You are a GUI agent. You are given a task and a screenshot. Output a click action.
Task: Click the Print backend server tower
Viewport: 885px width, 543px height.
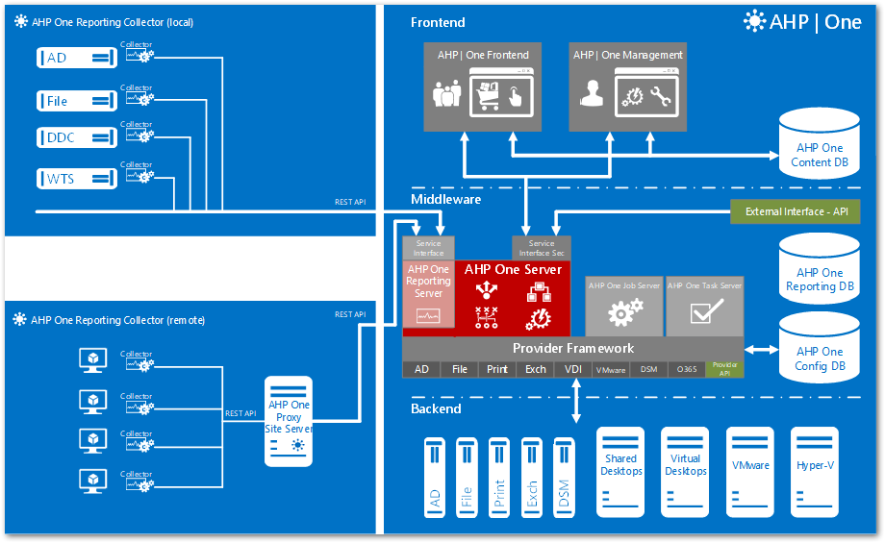(499, 478)
